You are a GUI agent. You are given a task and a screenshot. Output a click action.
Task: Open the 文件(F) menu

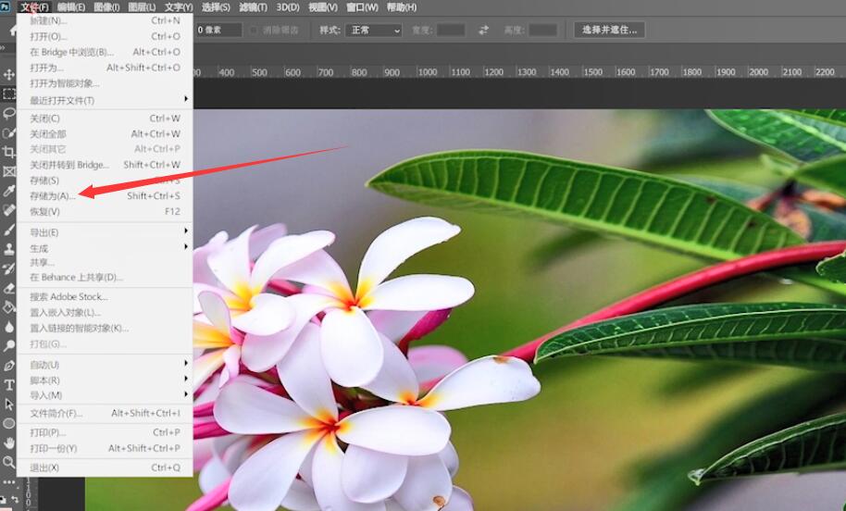point(34,7)
